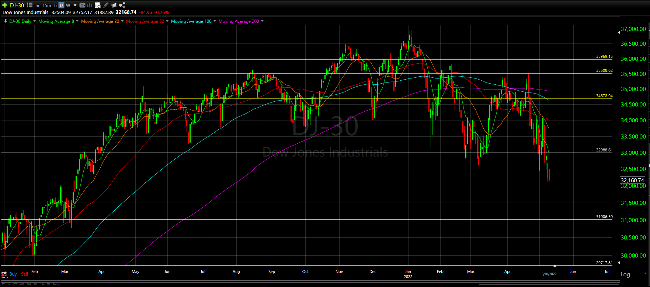The height and width of the screenshot is (287, 650).
Task: Click the -84.96 net change value
Action: tap(146, 13)
